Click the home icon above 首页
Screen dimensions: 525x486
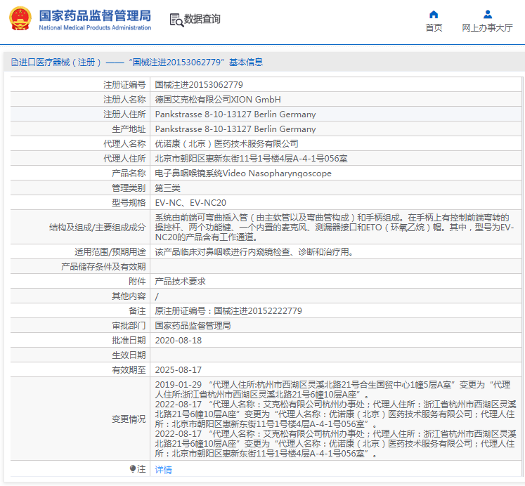click(x=434, y=14)
